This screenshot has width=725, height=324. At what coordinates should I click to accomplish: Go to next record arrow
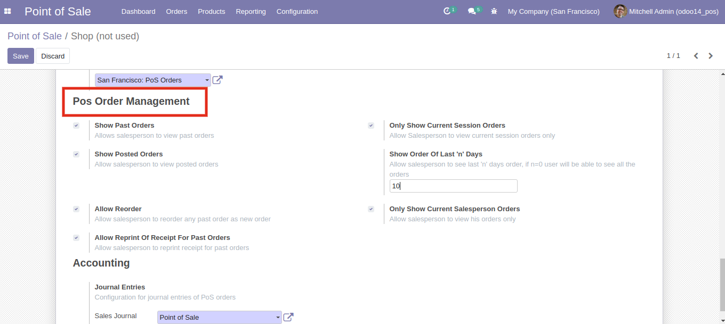pyautogui.click(x=711, y=56)
